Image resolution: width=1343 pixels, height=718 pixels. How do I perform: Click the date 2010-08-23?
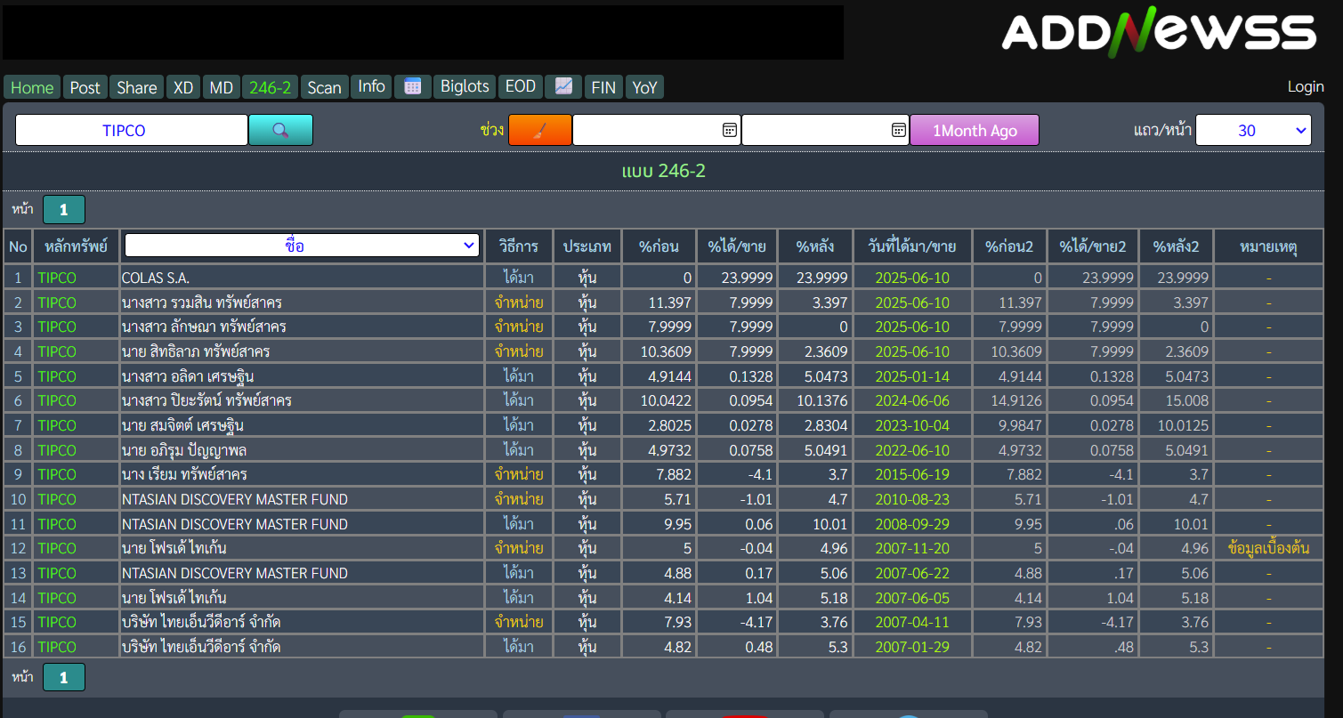click(x=912, y=499)
